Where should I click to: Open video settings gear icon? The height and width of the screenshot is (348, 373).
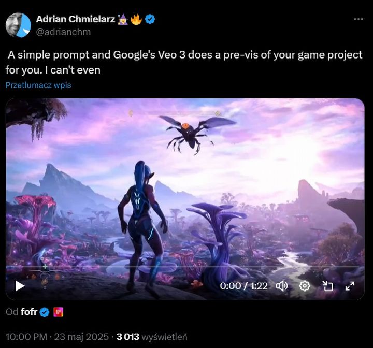pos(305,286)
